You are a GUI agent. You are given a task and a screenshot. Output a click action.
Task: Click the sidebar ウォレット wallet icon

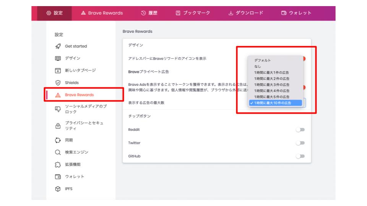(x=58, y=177)
